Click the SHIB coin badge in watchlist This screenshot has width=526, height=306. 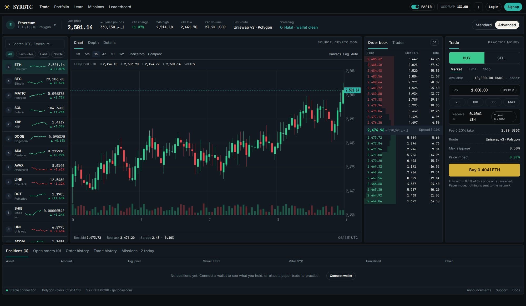(x=9, y=213)
